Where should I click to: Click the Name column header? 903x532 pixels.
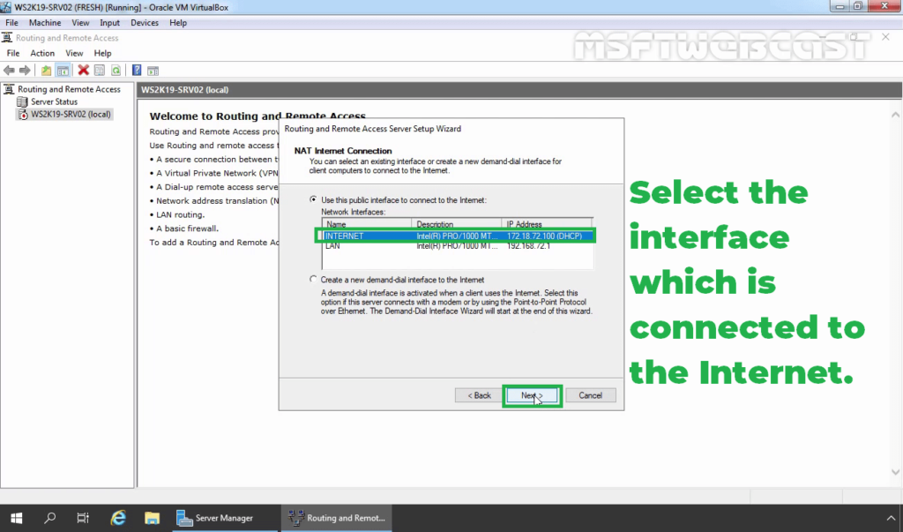point(367,224)
